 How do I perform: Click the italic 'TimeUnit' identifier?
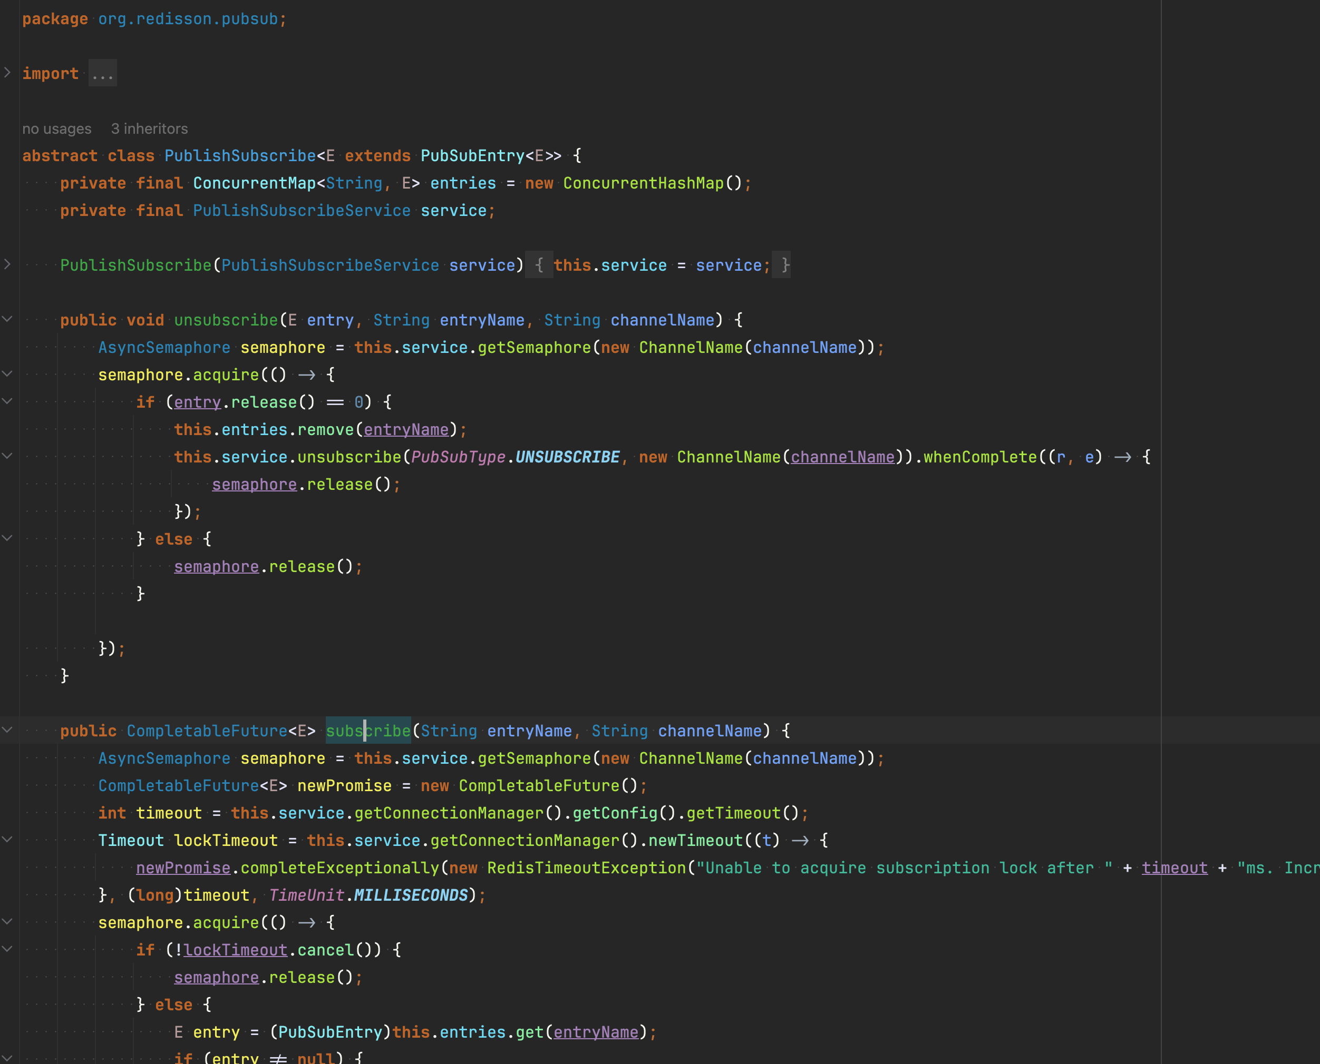[307, 895]
